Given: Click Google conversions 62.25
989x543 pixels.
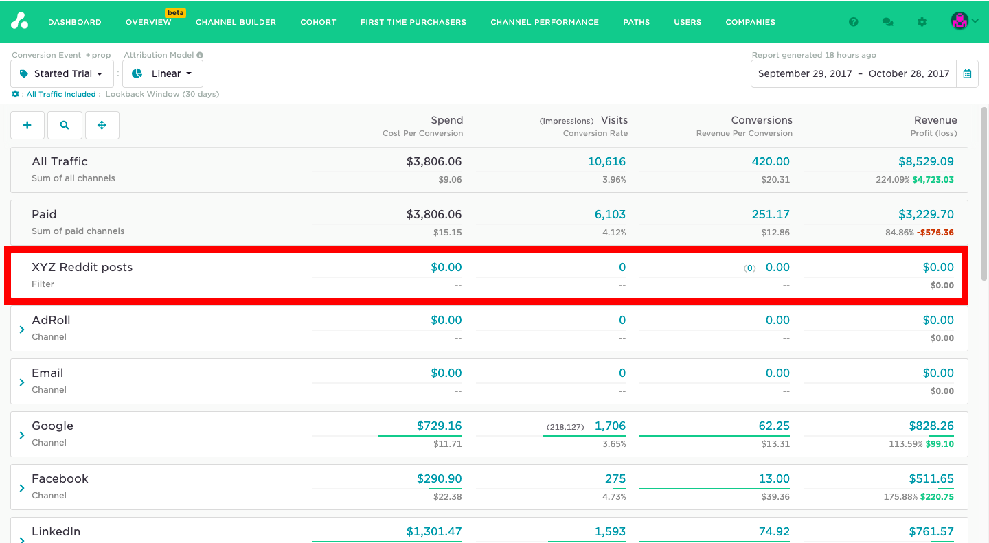Looking at the screenshot, I should [774, 426].
